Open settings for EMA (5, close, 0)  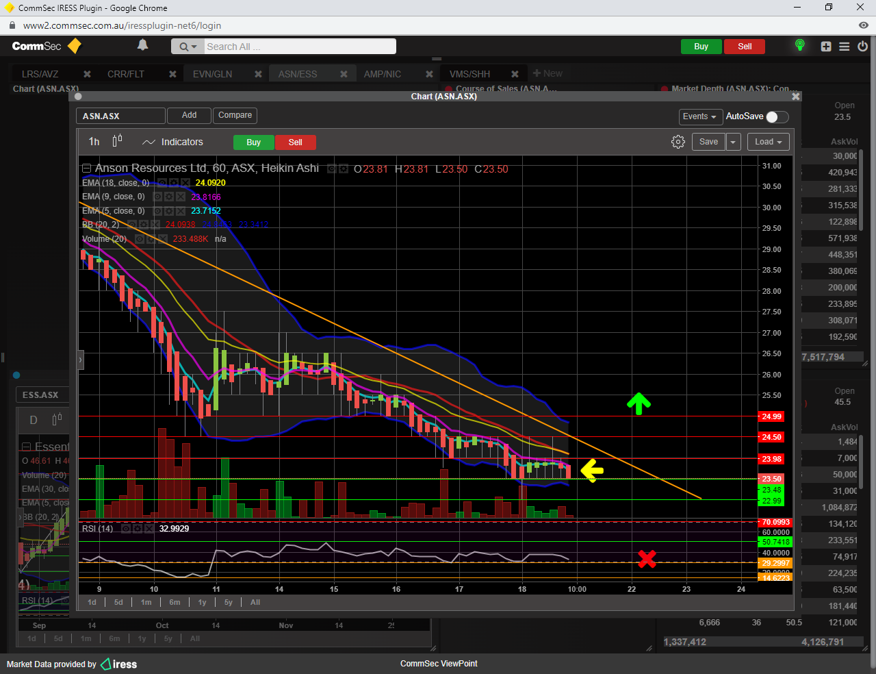(x=168, y=211)
